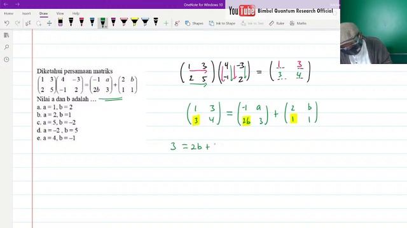The width and height of the screenshot is (407, 228).
Task: Open recent notes clock icon
Action: point(6,60)
